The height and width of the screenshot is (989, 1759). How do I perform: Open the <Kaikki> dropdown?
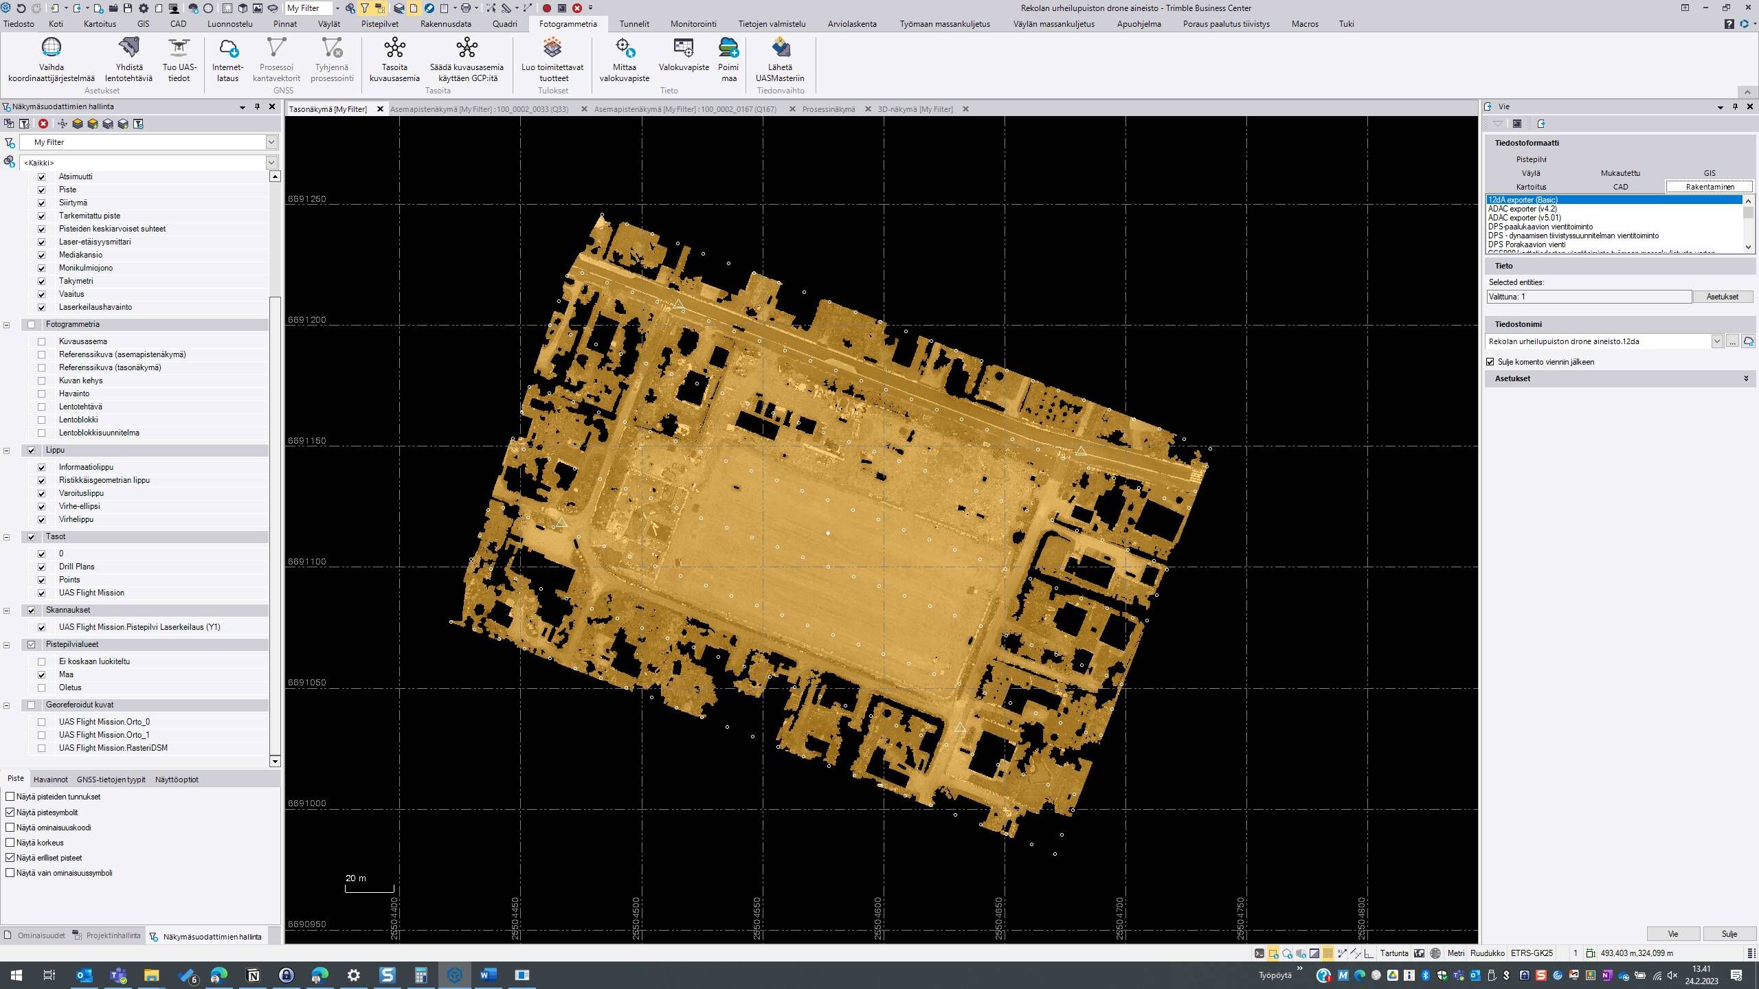pos(271,163)
